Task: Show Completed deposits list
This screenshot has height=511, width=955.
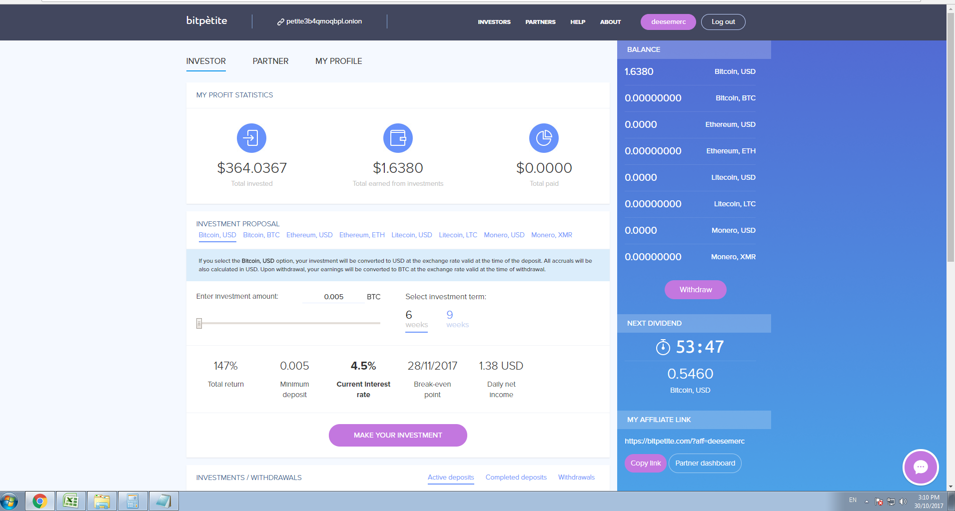Action: pos(516,477)
